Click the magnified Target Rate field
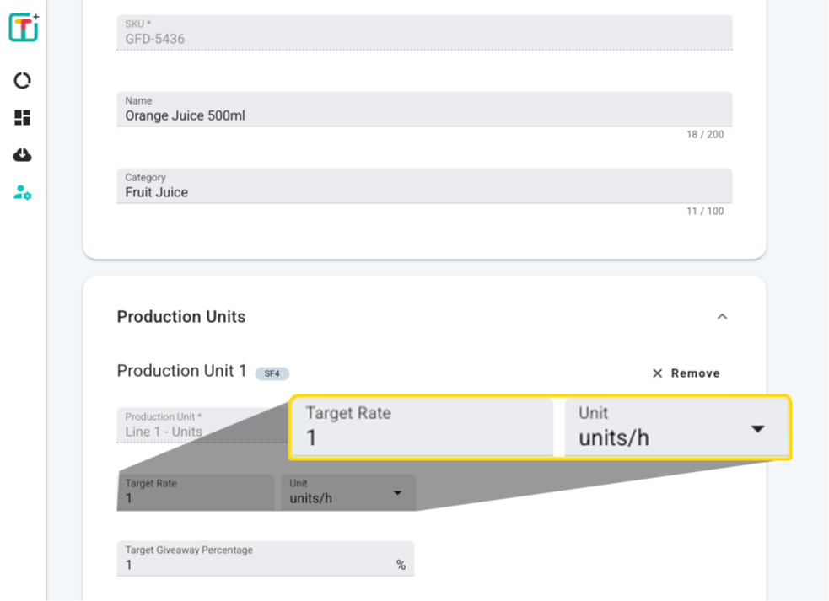 click(422, 427)
